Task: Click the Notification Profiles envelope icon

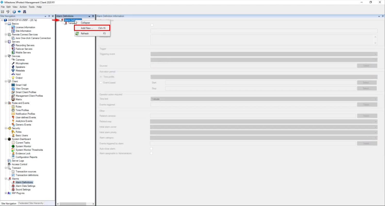Action: tap(13, 114)
